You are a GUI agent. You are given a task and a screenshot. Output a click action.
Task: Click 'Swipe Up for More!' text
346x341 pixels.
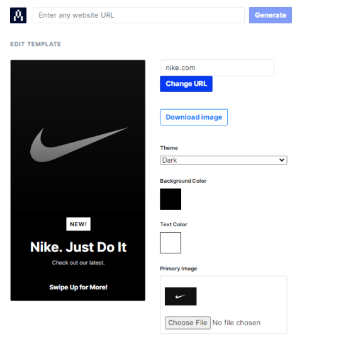pos(79,287)
